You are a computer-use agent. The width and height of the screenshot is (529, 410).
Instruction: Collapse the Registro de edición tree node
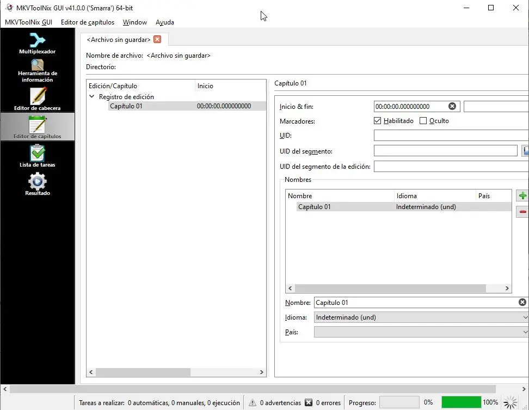tap(92, 96)
